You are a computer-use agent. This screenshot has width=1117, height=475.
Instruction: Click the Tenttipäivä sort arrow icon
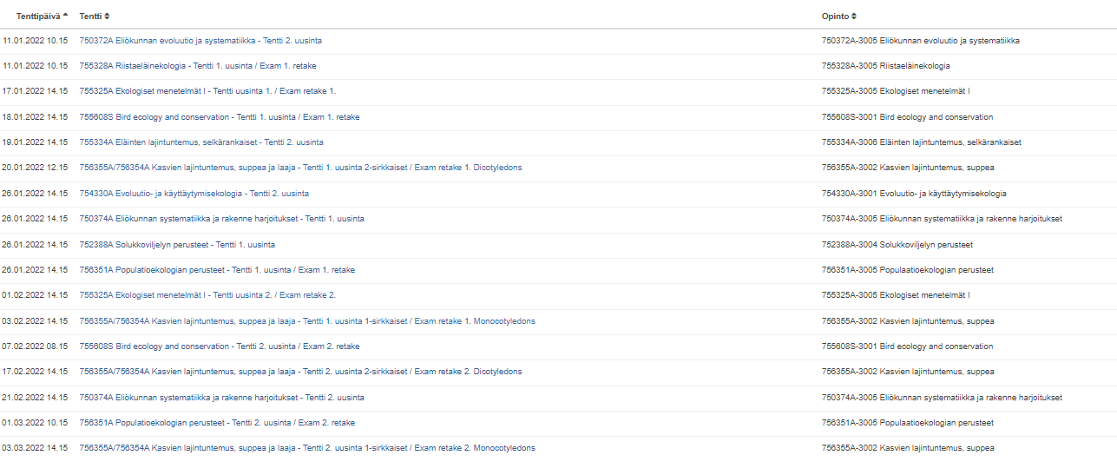(66, 16)
